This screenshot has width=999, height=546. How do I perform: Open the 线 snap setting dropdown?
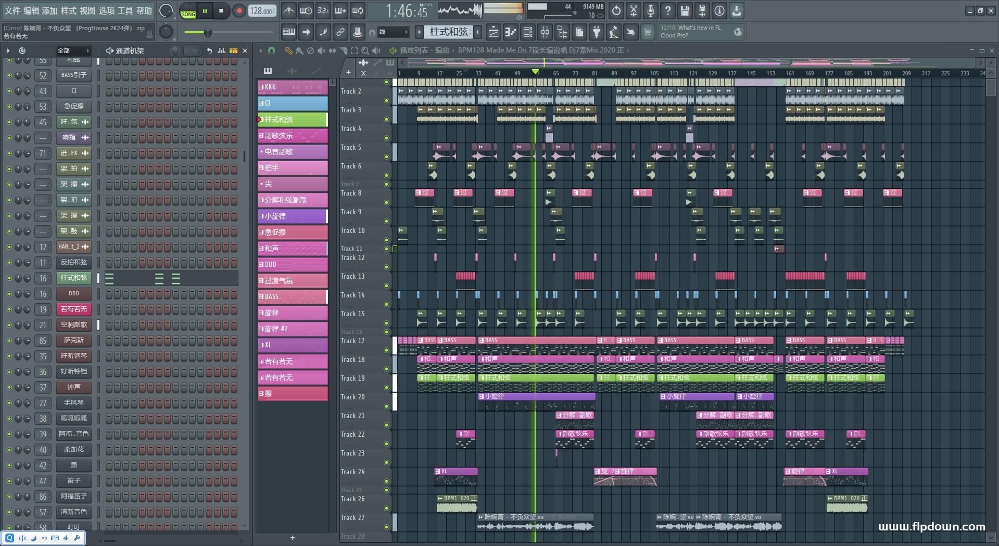pos(393,32)
